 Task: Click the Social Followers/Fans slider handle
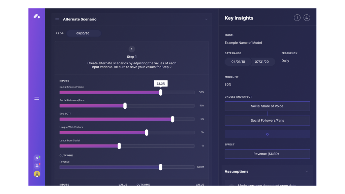125,106
